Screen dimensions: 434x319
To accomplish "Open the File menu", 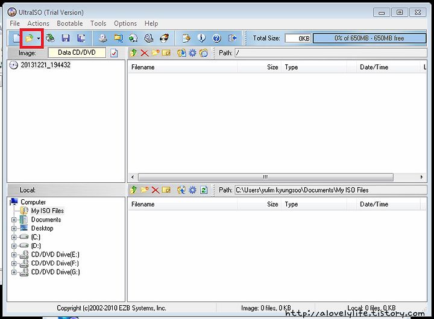I will pos(14,23).
